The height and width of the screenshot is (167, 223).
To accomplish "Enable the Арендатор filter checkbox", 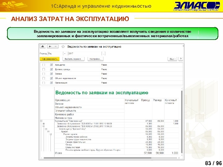I will pyautogui.click(x=44, y=65).
